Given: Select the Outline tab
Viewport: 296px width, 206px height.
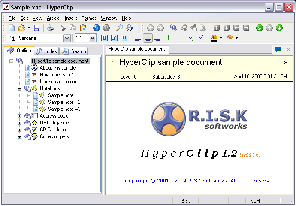Looking at the screenshot, I should [19, 51].
